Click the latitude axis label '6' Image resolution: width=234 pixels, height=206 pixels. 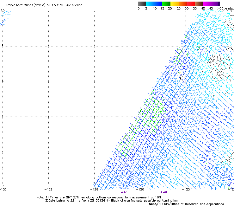click(3, 81)
